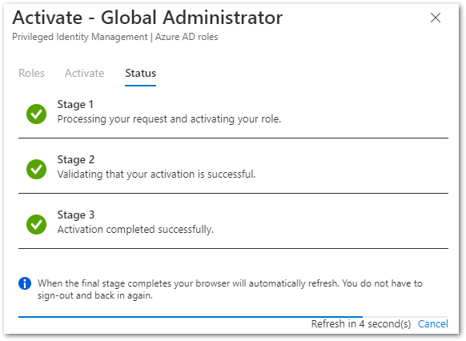The width and height of the screenshot is (466, 341).
Task: Click the blue information icon
Action: click(25, 283)
